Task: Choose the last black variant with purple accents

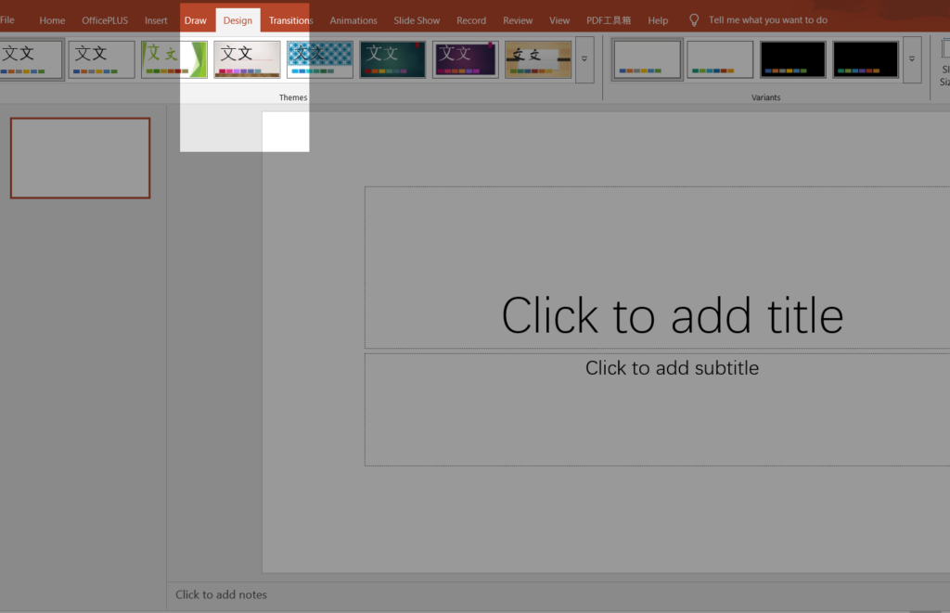Action: (865, 58)
